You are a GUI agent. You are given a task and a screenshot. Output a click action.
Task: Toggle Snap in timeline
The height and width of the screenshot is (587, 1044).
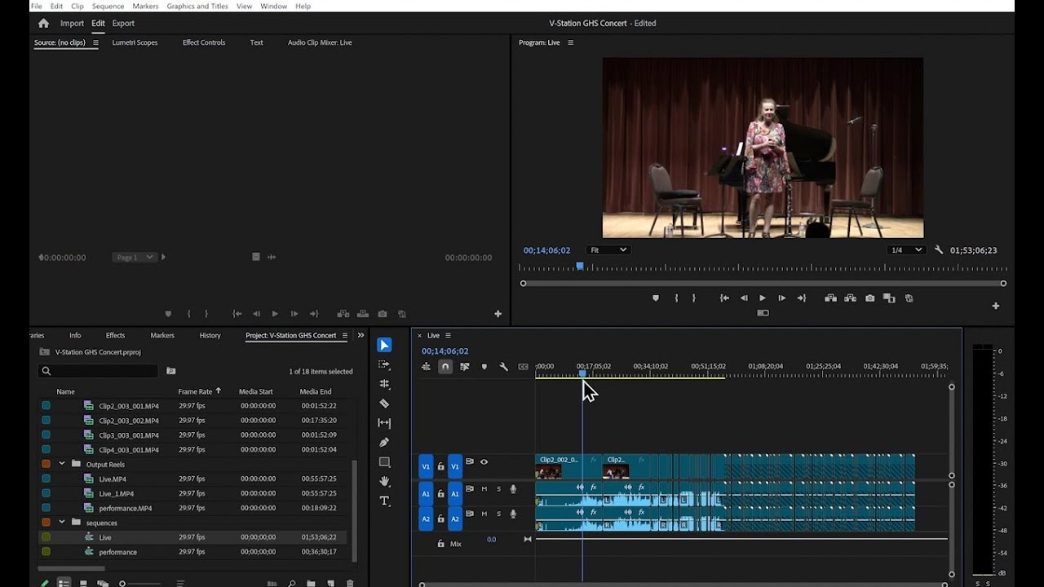point(445,367)
